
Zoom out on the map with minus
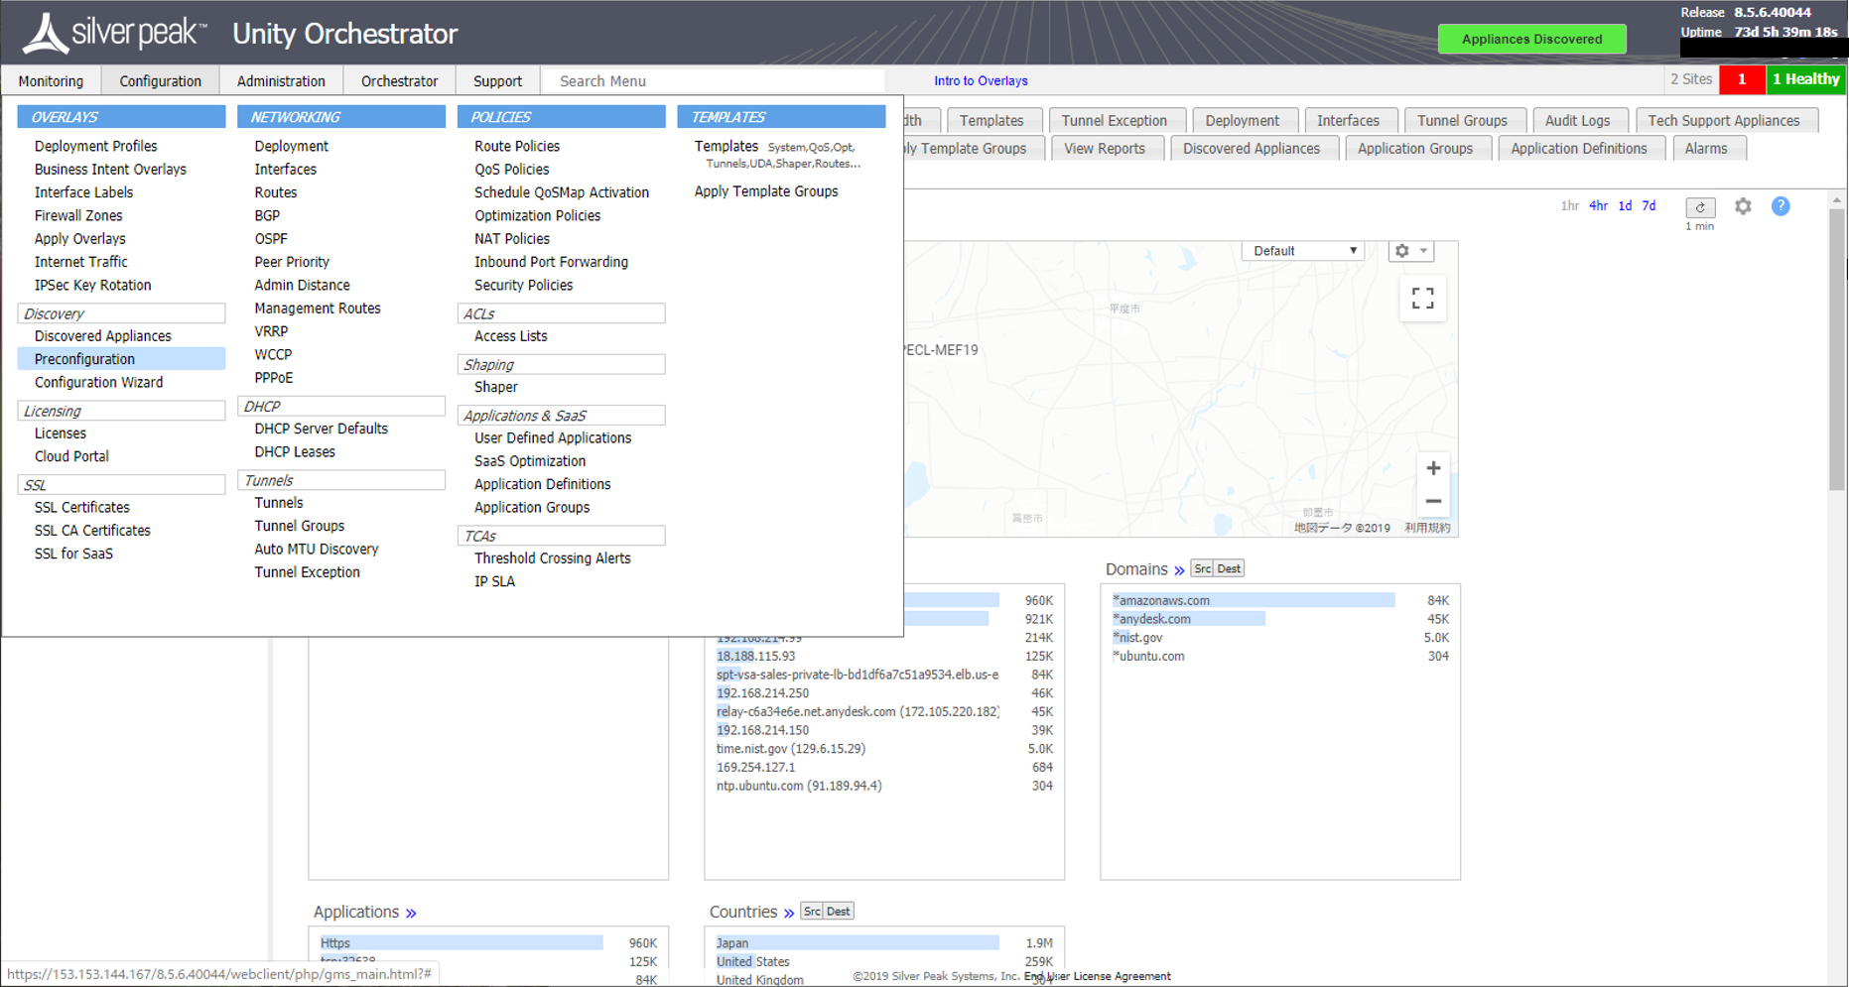[1433, 502]
